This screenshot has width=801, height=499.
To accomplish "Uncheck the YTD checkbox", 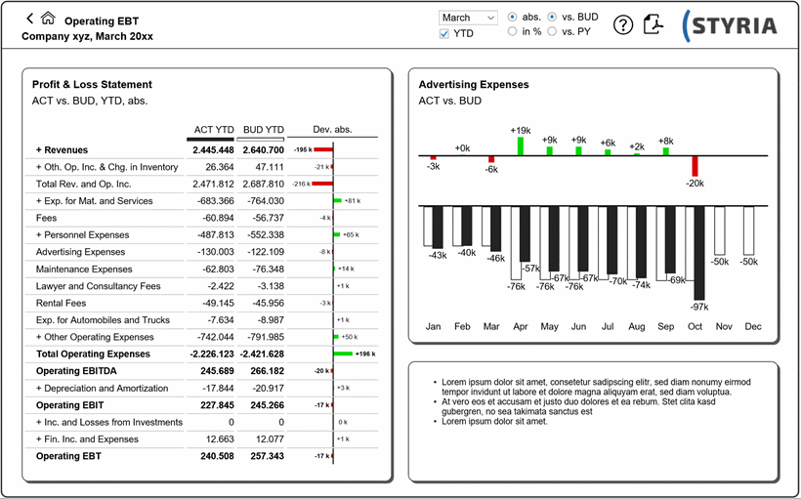I will 445,33.
